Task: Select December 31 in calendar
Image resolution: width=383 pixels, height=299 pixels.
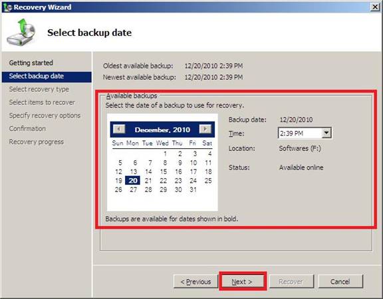Action: coord(193,189)
